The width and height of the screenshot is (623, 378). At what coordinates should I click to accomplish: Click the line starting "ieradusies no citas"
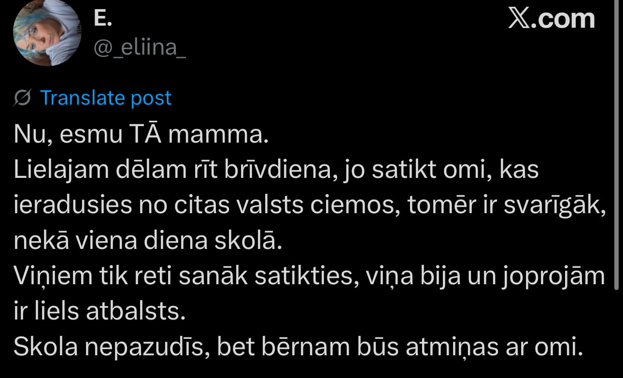click(x=309, y=206)
